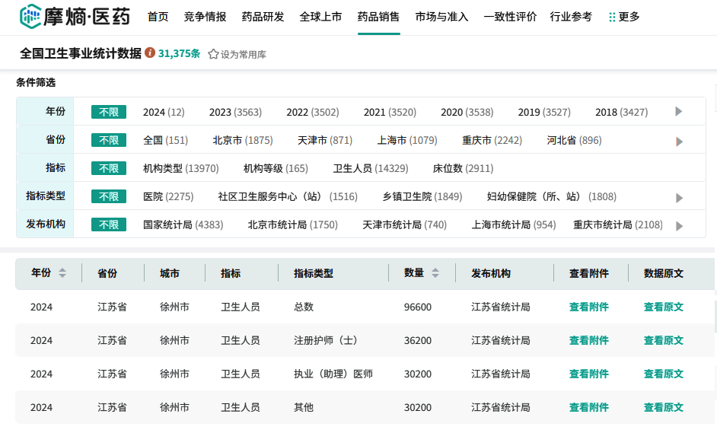View attachment for the 总数 row
This screenshot has width=717, height=433.
point(588,307)
